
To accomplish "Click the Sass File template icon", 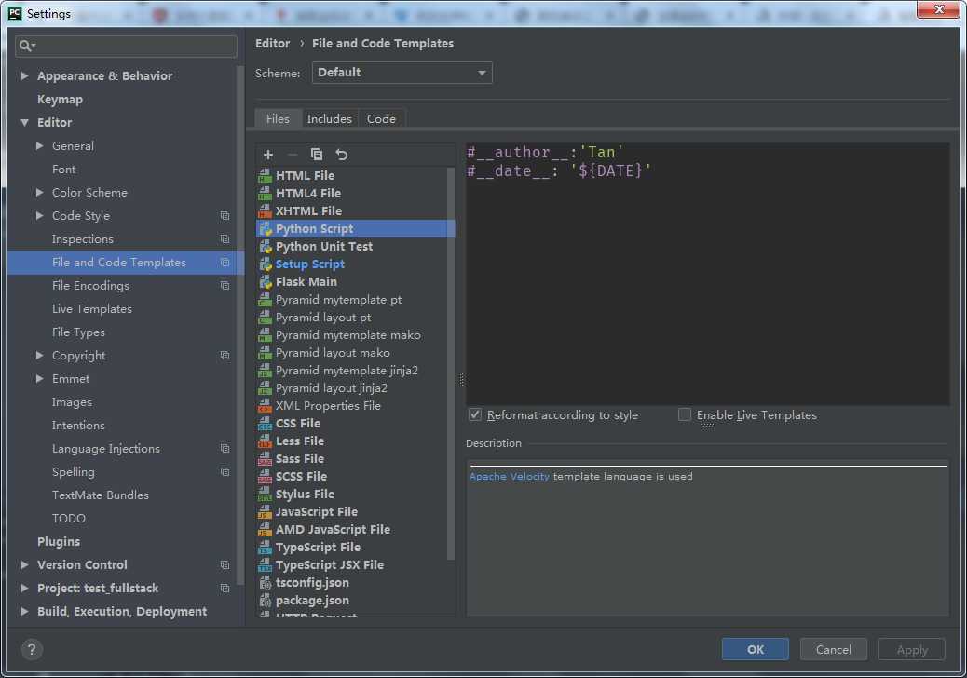I will [x=266, y=458].
